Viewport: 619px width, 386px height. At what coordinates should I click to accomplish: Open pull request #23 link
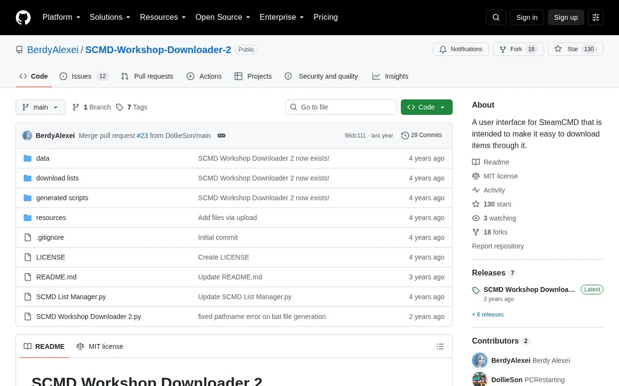pyautogui.click(x=142, y=136)
